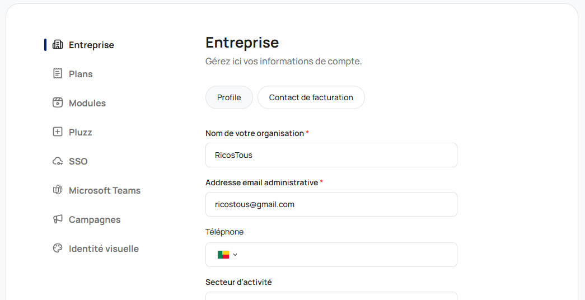Click the 'Secteur d'activité' label

238,282
